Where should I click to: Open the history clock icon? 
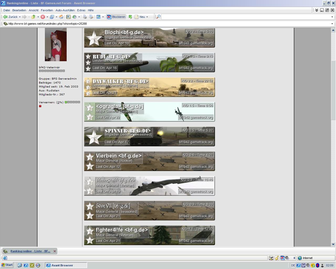75,17
